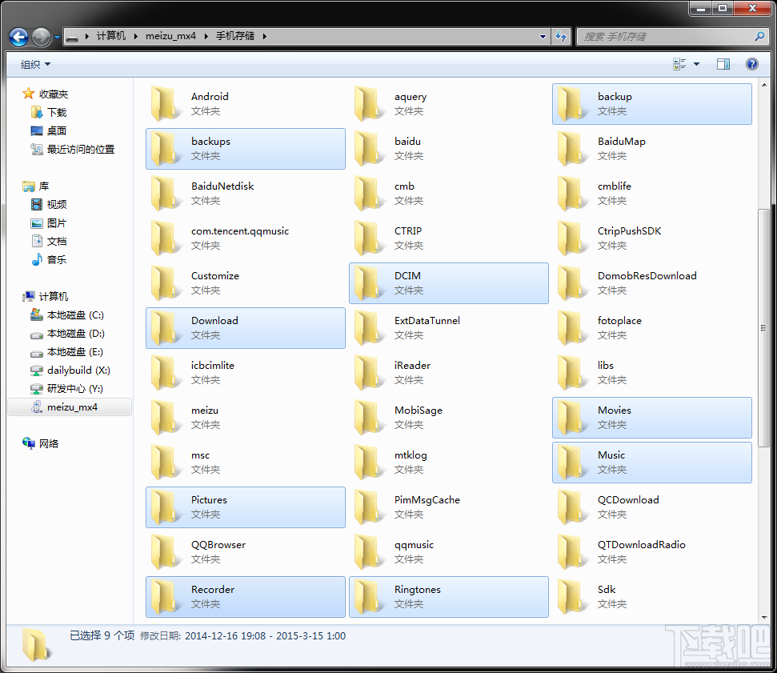
Task: Select the backups folder icon
Action: tap(165, 148)
